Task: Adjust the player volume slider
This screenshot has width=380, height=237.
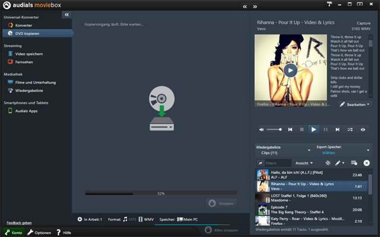Action: click(274, 130)
